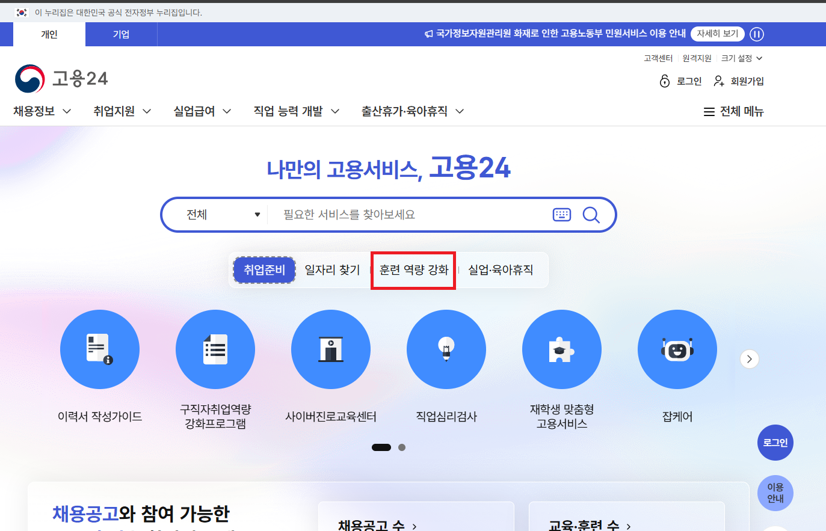Open 재학생 맞춤형 고용서비스 icon
This screenshot has height=531, width=826.
pos(561,349)
